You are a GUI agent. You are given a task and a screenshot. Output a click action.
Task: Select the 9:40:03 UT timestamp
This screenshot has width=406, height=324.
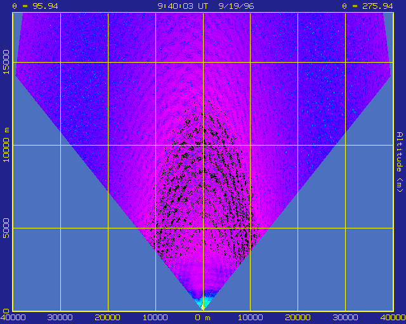(183, 6)
